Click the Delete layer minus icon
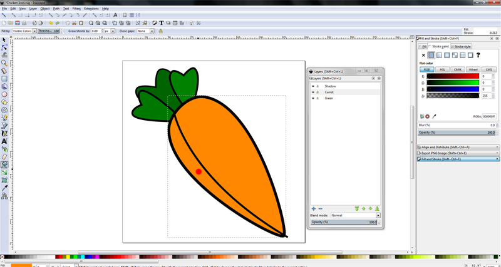The width and height of the screenshot is (501, 267). [x=321, y=209]
